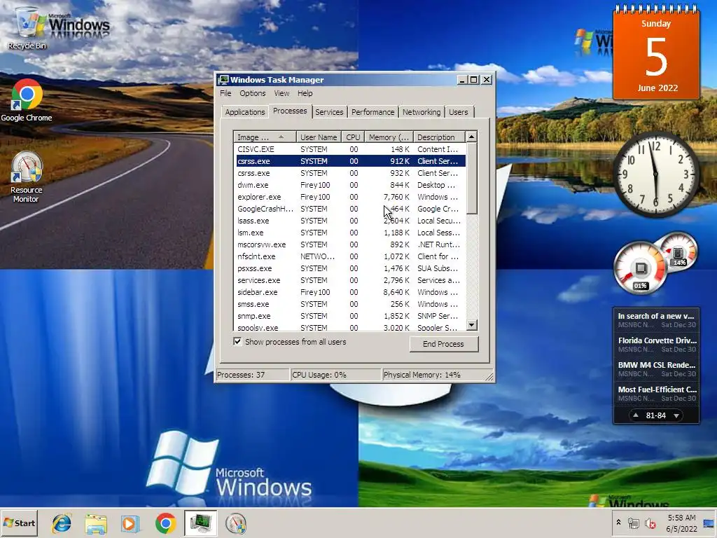
Task: Select Task Manager taskbar button
Action: click(x=201, y=523)
